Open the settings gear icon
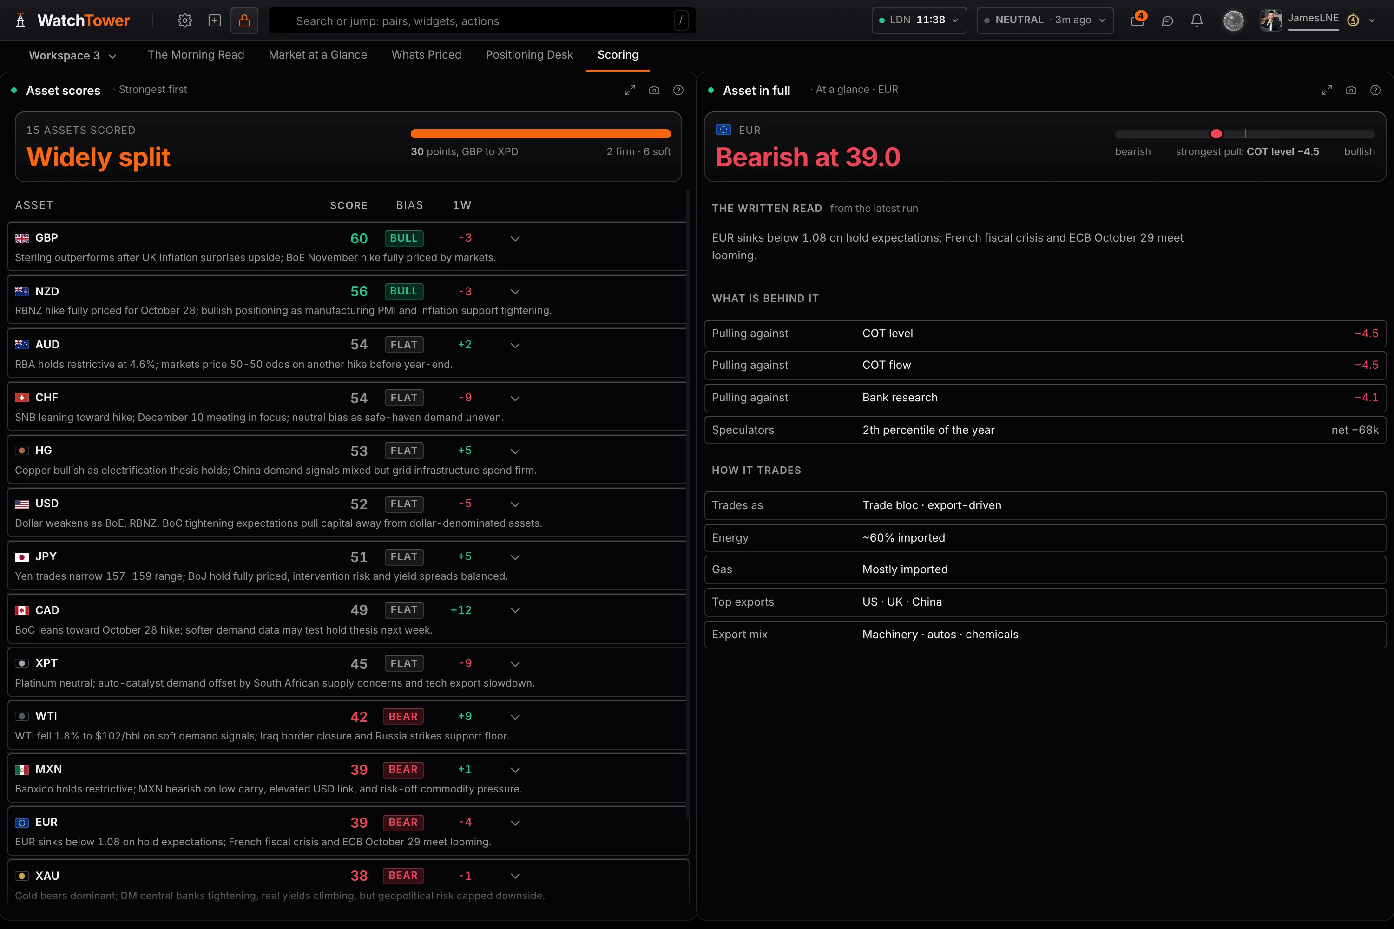The width and height of the screenshot is (1394, 929). (x=184, y=21)
